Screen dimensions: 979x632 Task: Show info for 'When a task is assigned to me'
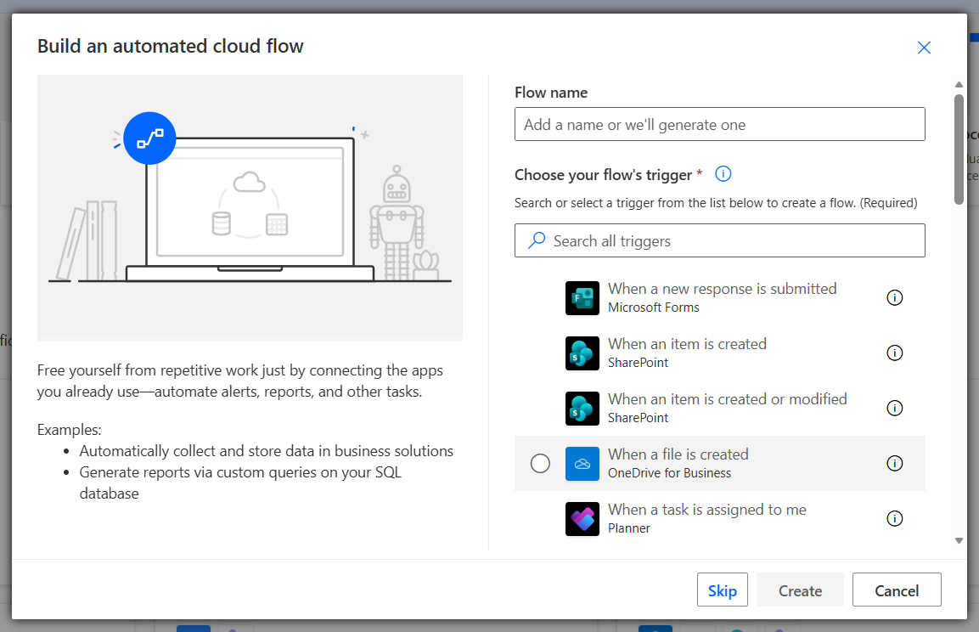(x=895, y=518)
